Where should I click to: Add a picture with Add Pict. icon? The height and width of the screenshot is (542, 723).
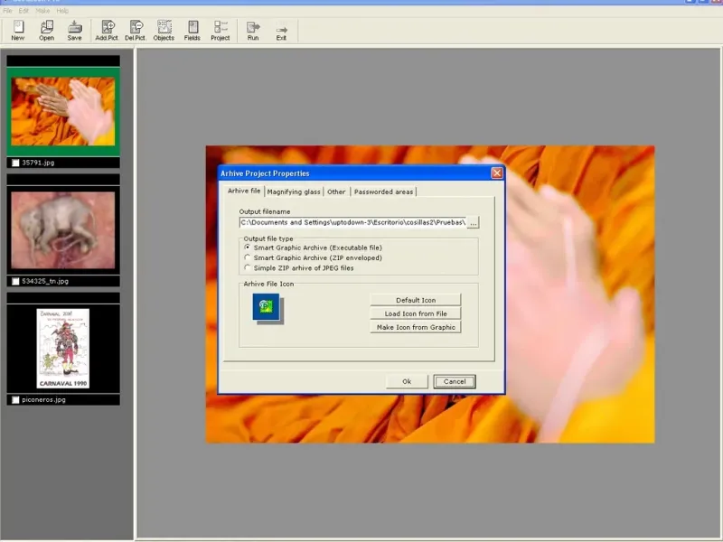[x=107, y=31]
